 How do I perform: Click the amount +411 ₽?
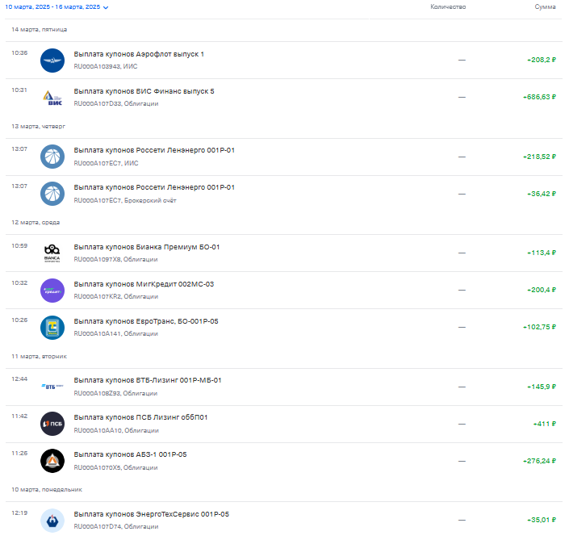[544, 424]
